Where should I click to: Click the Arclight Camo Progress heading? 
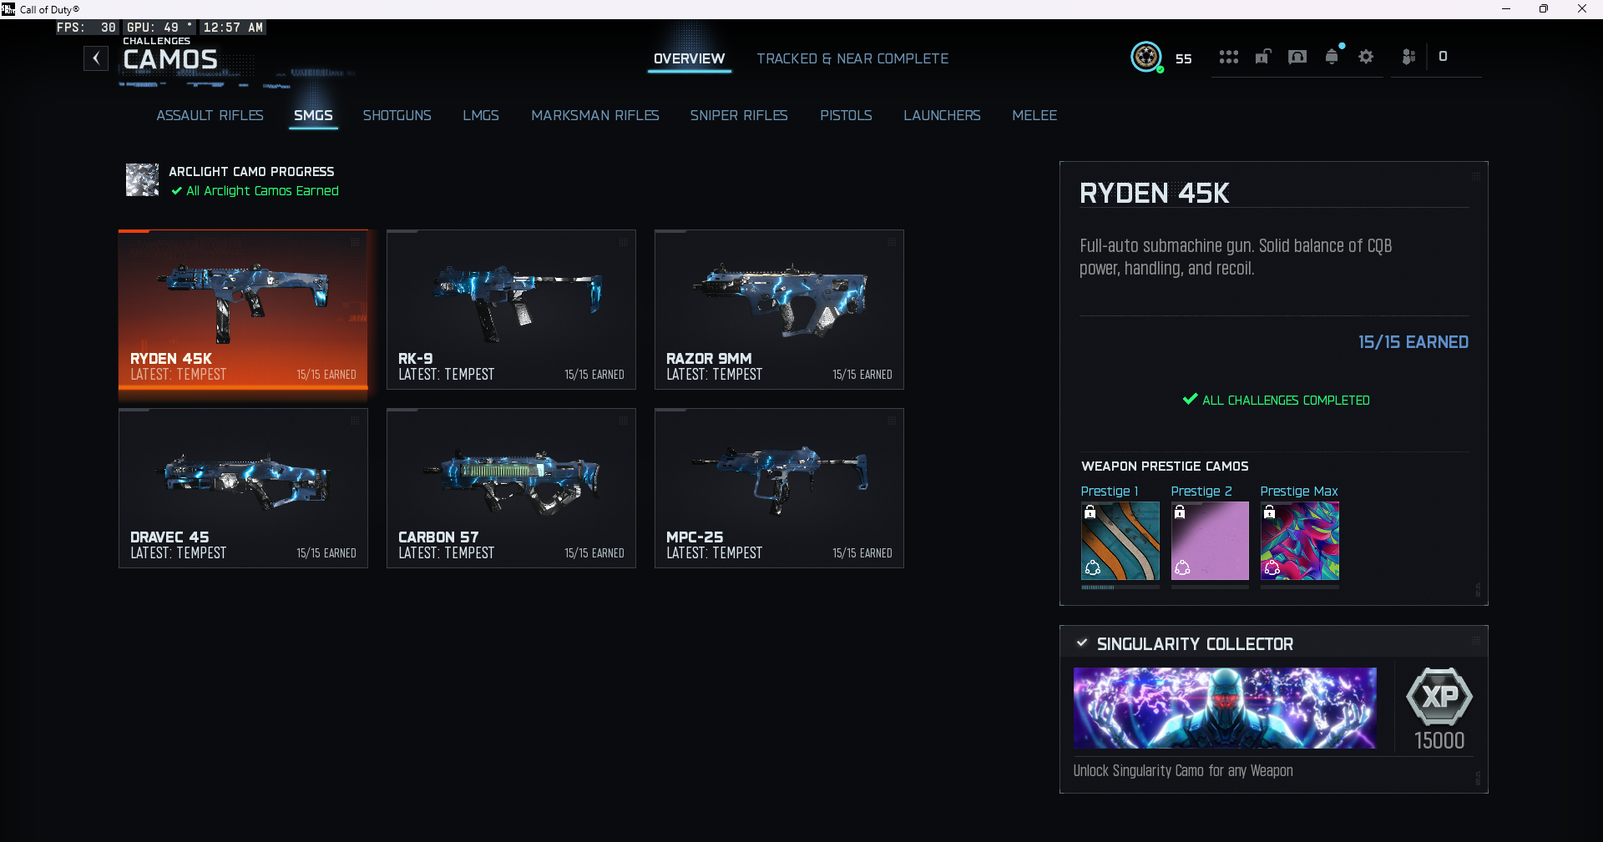coord(251,171)
